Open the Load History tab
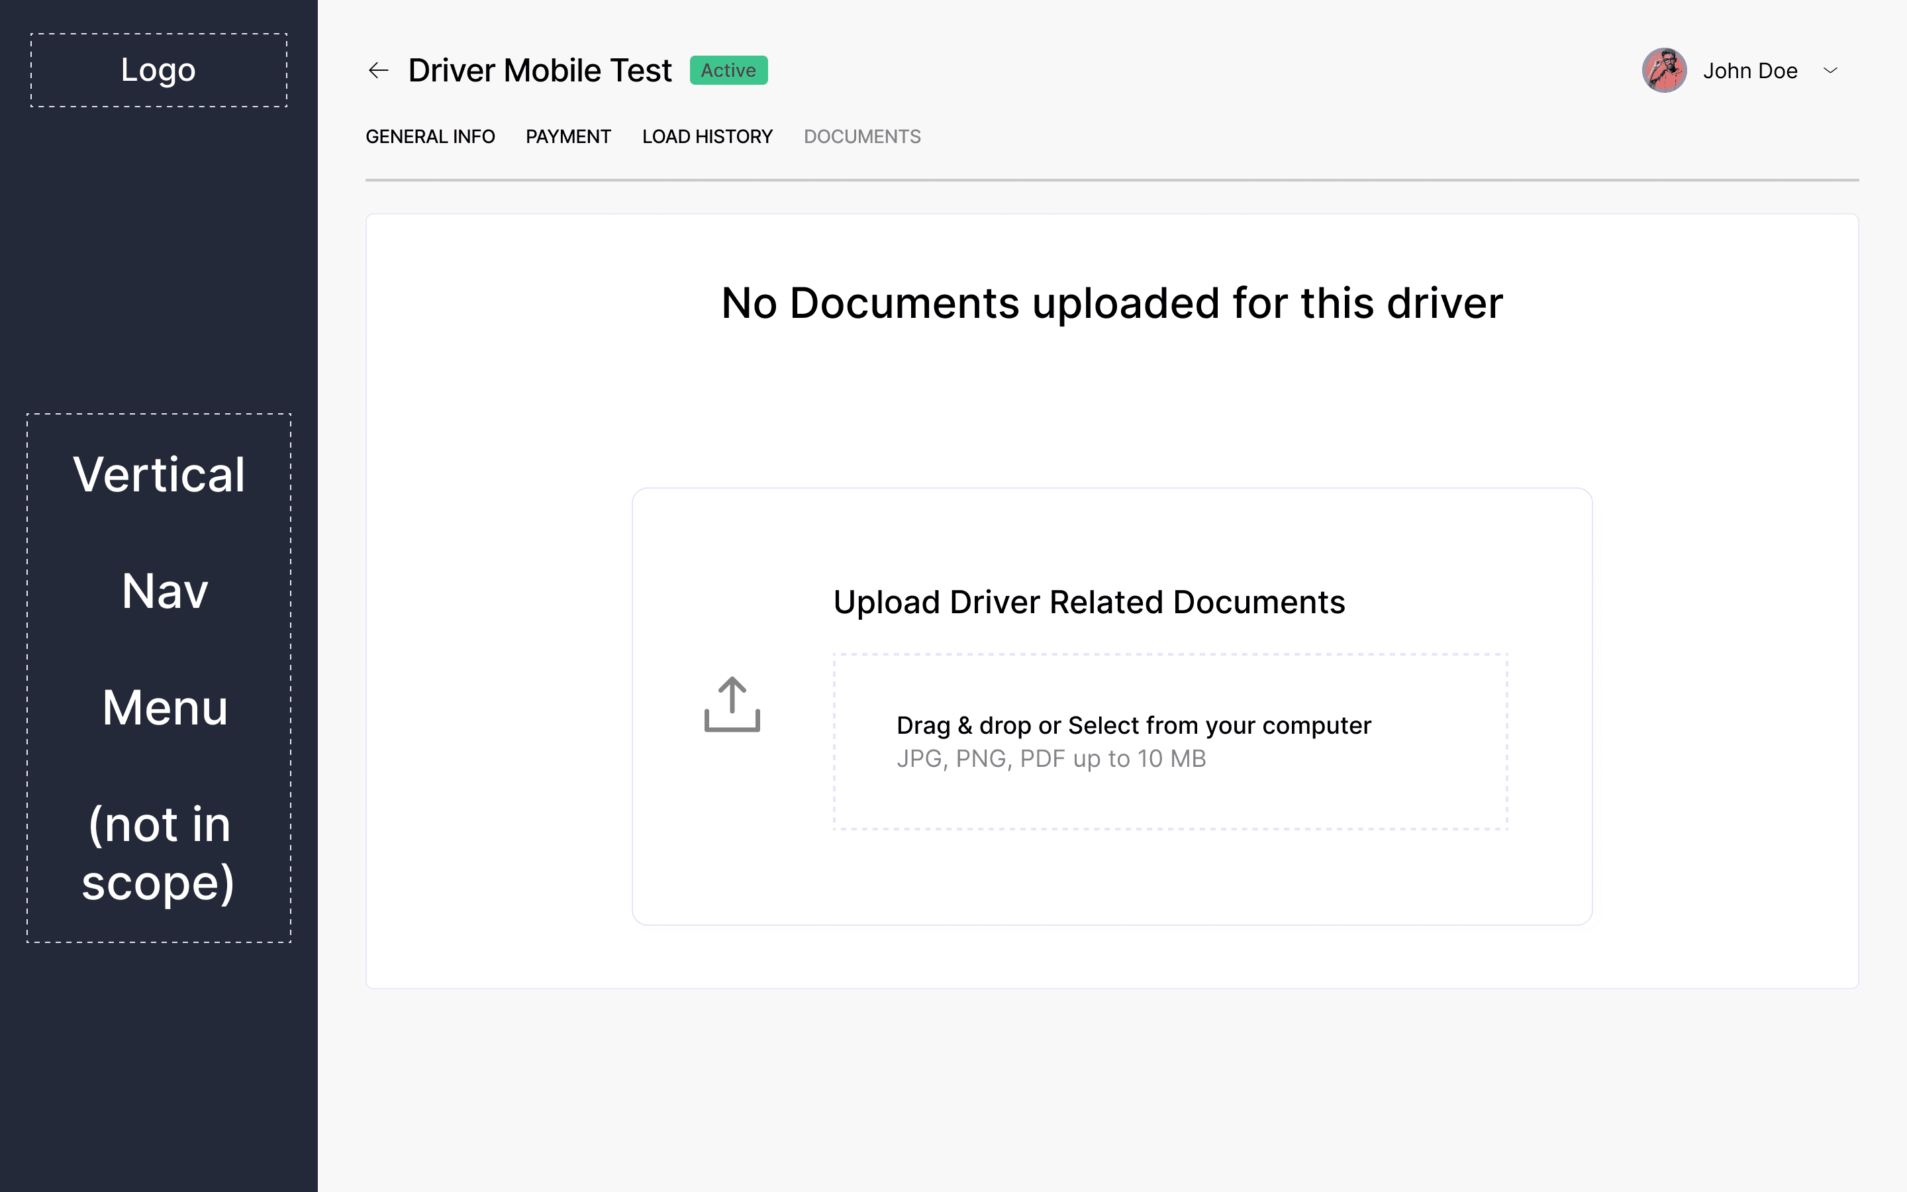Screen dimensions: 1907x1192 [x=707, y=137]
